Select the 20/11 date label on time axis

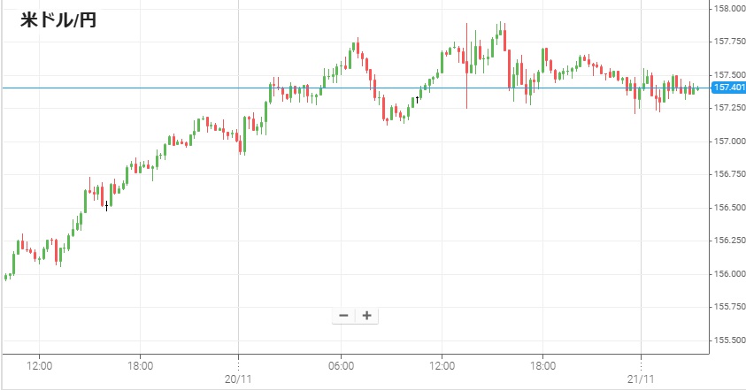(239, 376)
